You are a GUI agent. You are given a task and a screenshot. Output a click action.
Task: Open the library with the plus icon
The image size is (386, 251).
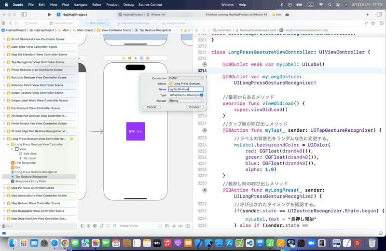pos(367,14)
